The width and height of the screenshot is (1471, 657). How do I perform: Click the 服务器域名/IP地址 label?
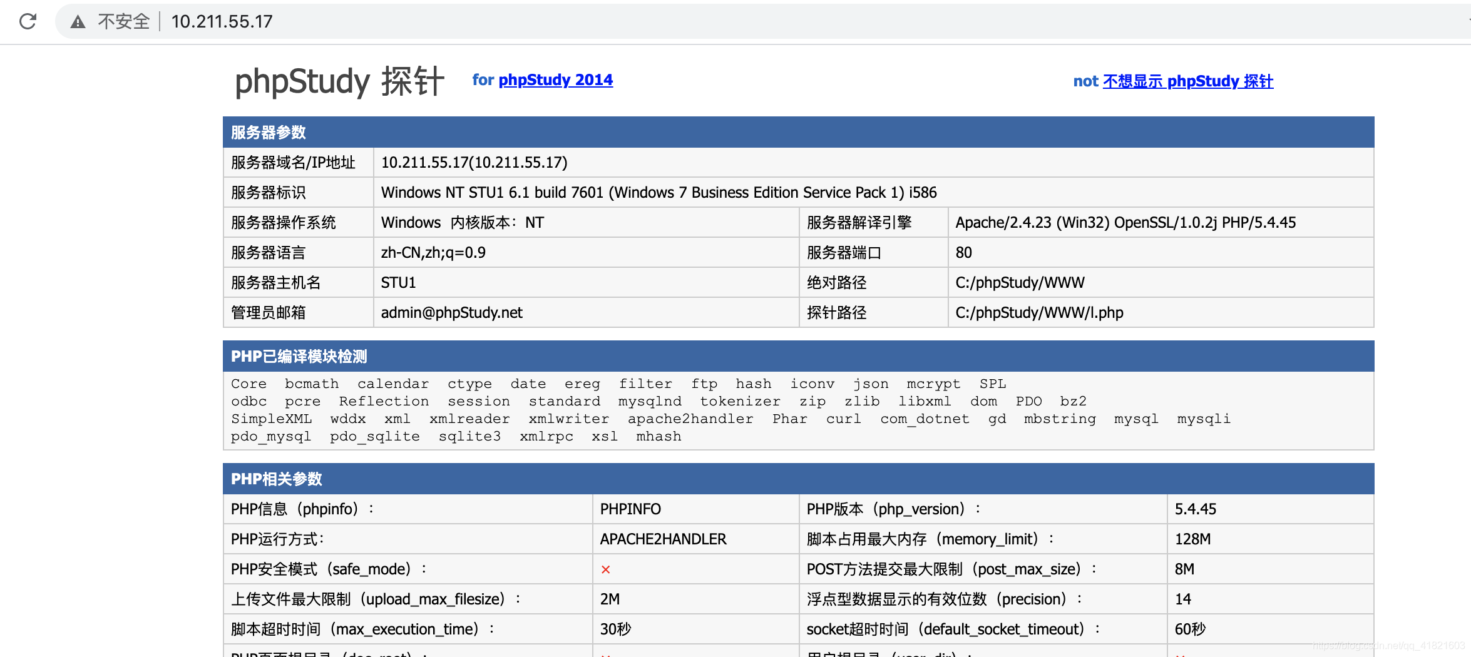coord(292,163)
